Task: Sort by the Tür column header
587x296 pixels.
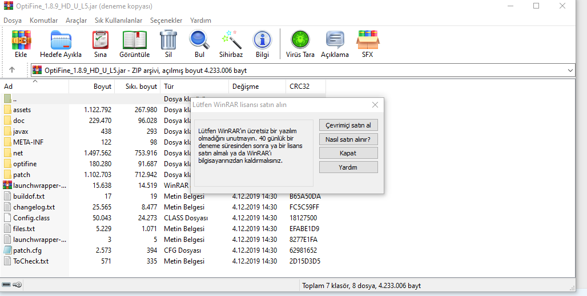Action: (194, 86)
